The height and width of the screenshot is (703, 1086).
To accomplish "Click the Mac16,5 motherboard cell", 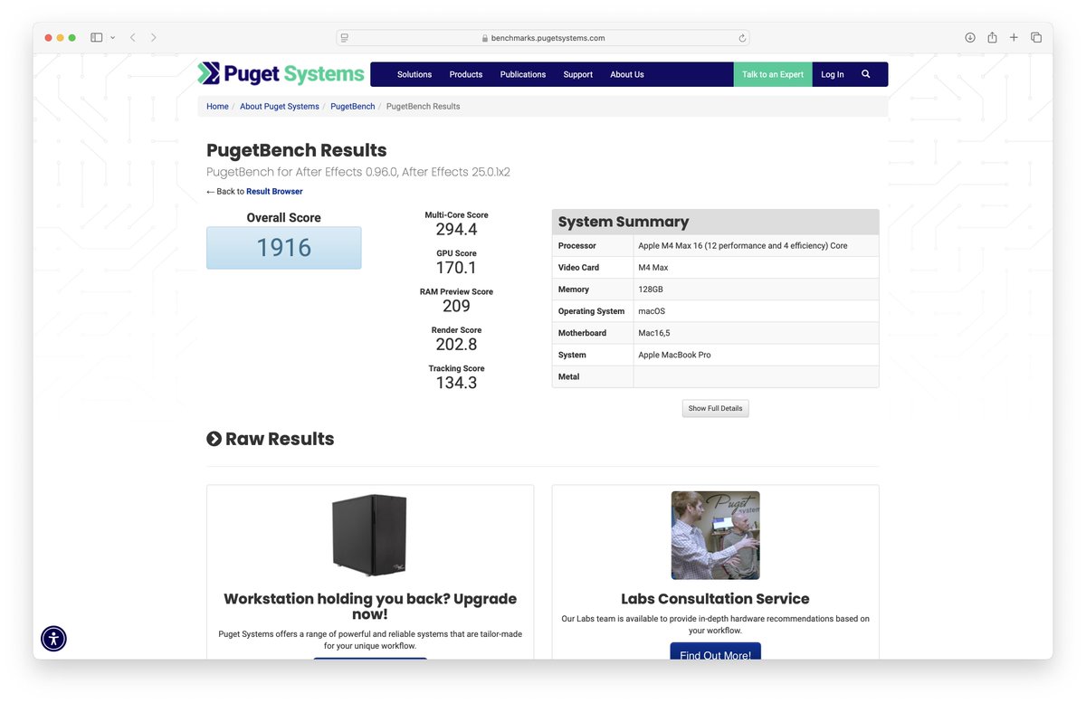I will coord(756,333).
